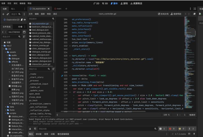
Task: Switch to the 3D workspace
Action: point(105,3)
